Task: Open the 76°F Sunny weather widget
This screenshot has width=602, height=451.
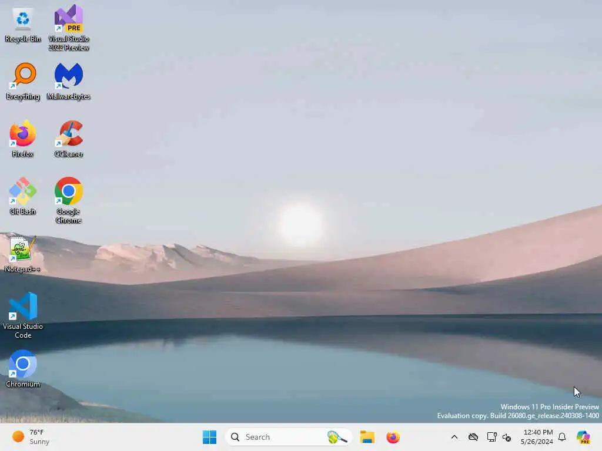Action: (x=31, y=437)
